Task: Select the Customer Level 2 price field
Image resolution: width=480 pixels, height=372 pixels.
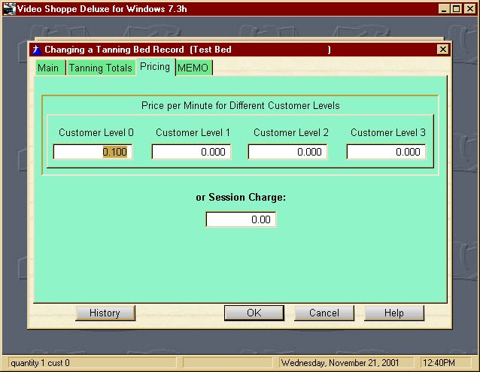Action: 287,152
